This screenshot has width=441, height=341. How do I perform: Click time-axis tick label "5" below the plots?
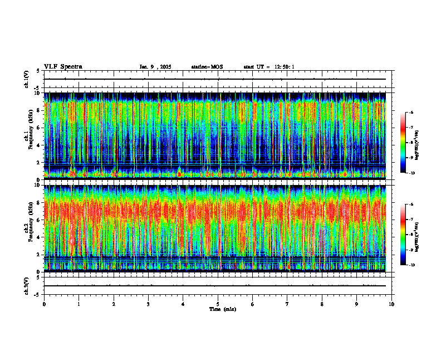tap(218, 304)
